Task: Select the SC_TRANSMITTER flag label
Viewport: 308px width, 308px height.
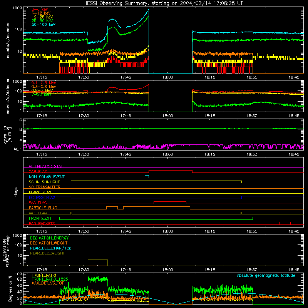Action: tap(45, 187)
